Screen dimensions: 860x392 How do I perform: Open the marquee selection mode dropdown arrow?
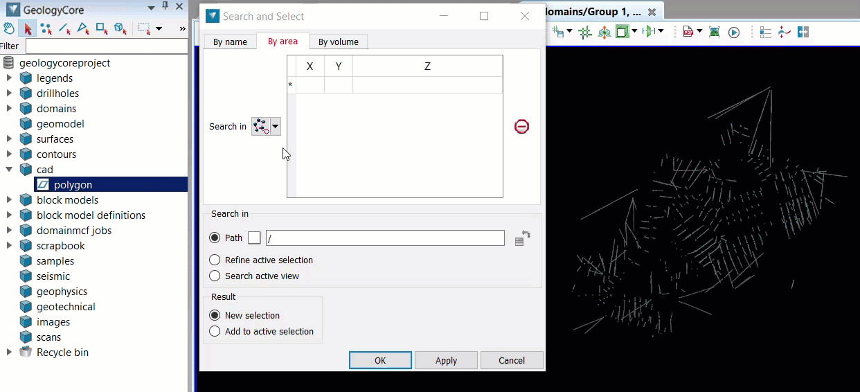tap(159, 28)
